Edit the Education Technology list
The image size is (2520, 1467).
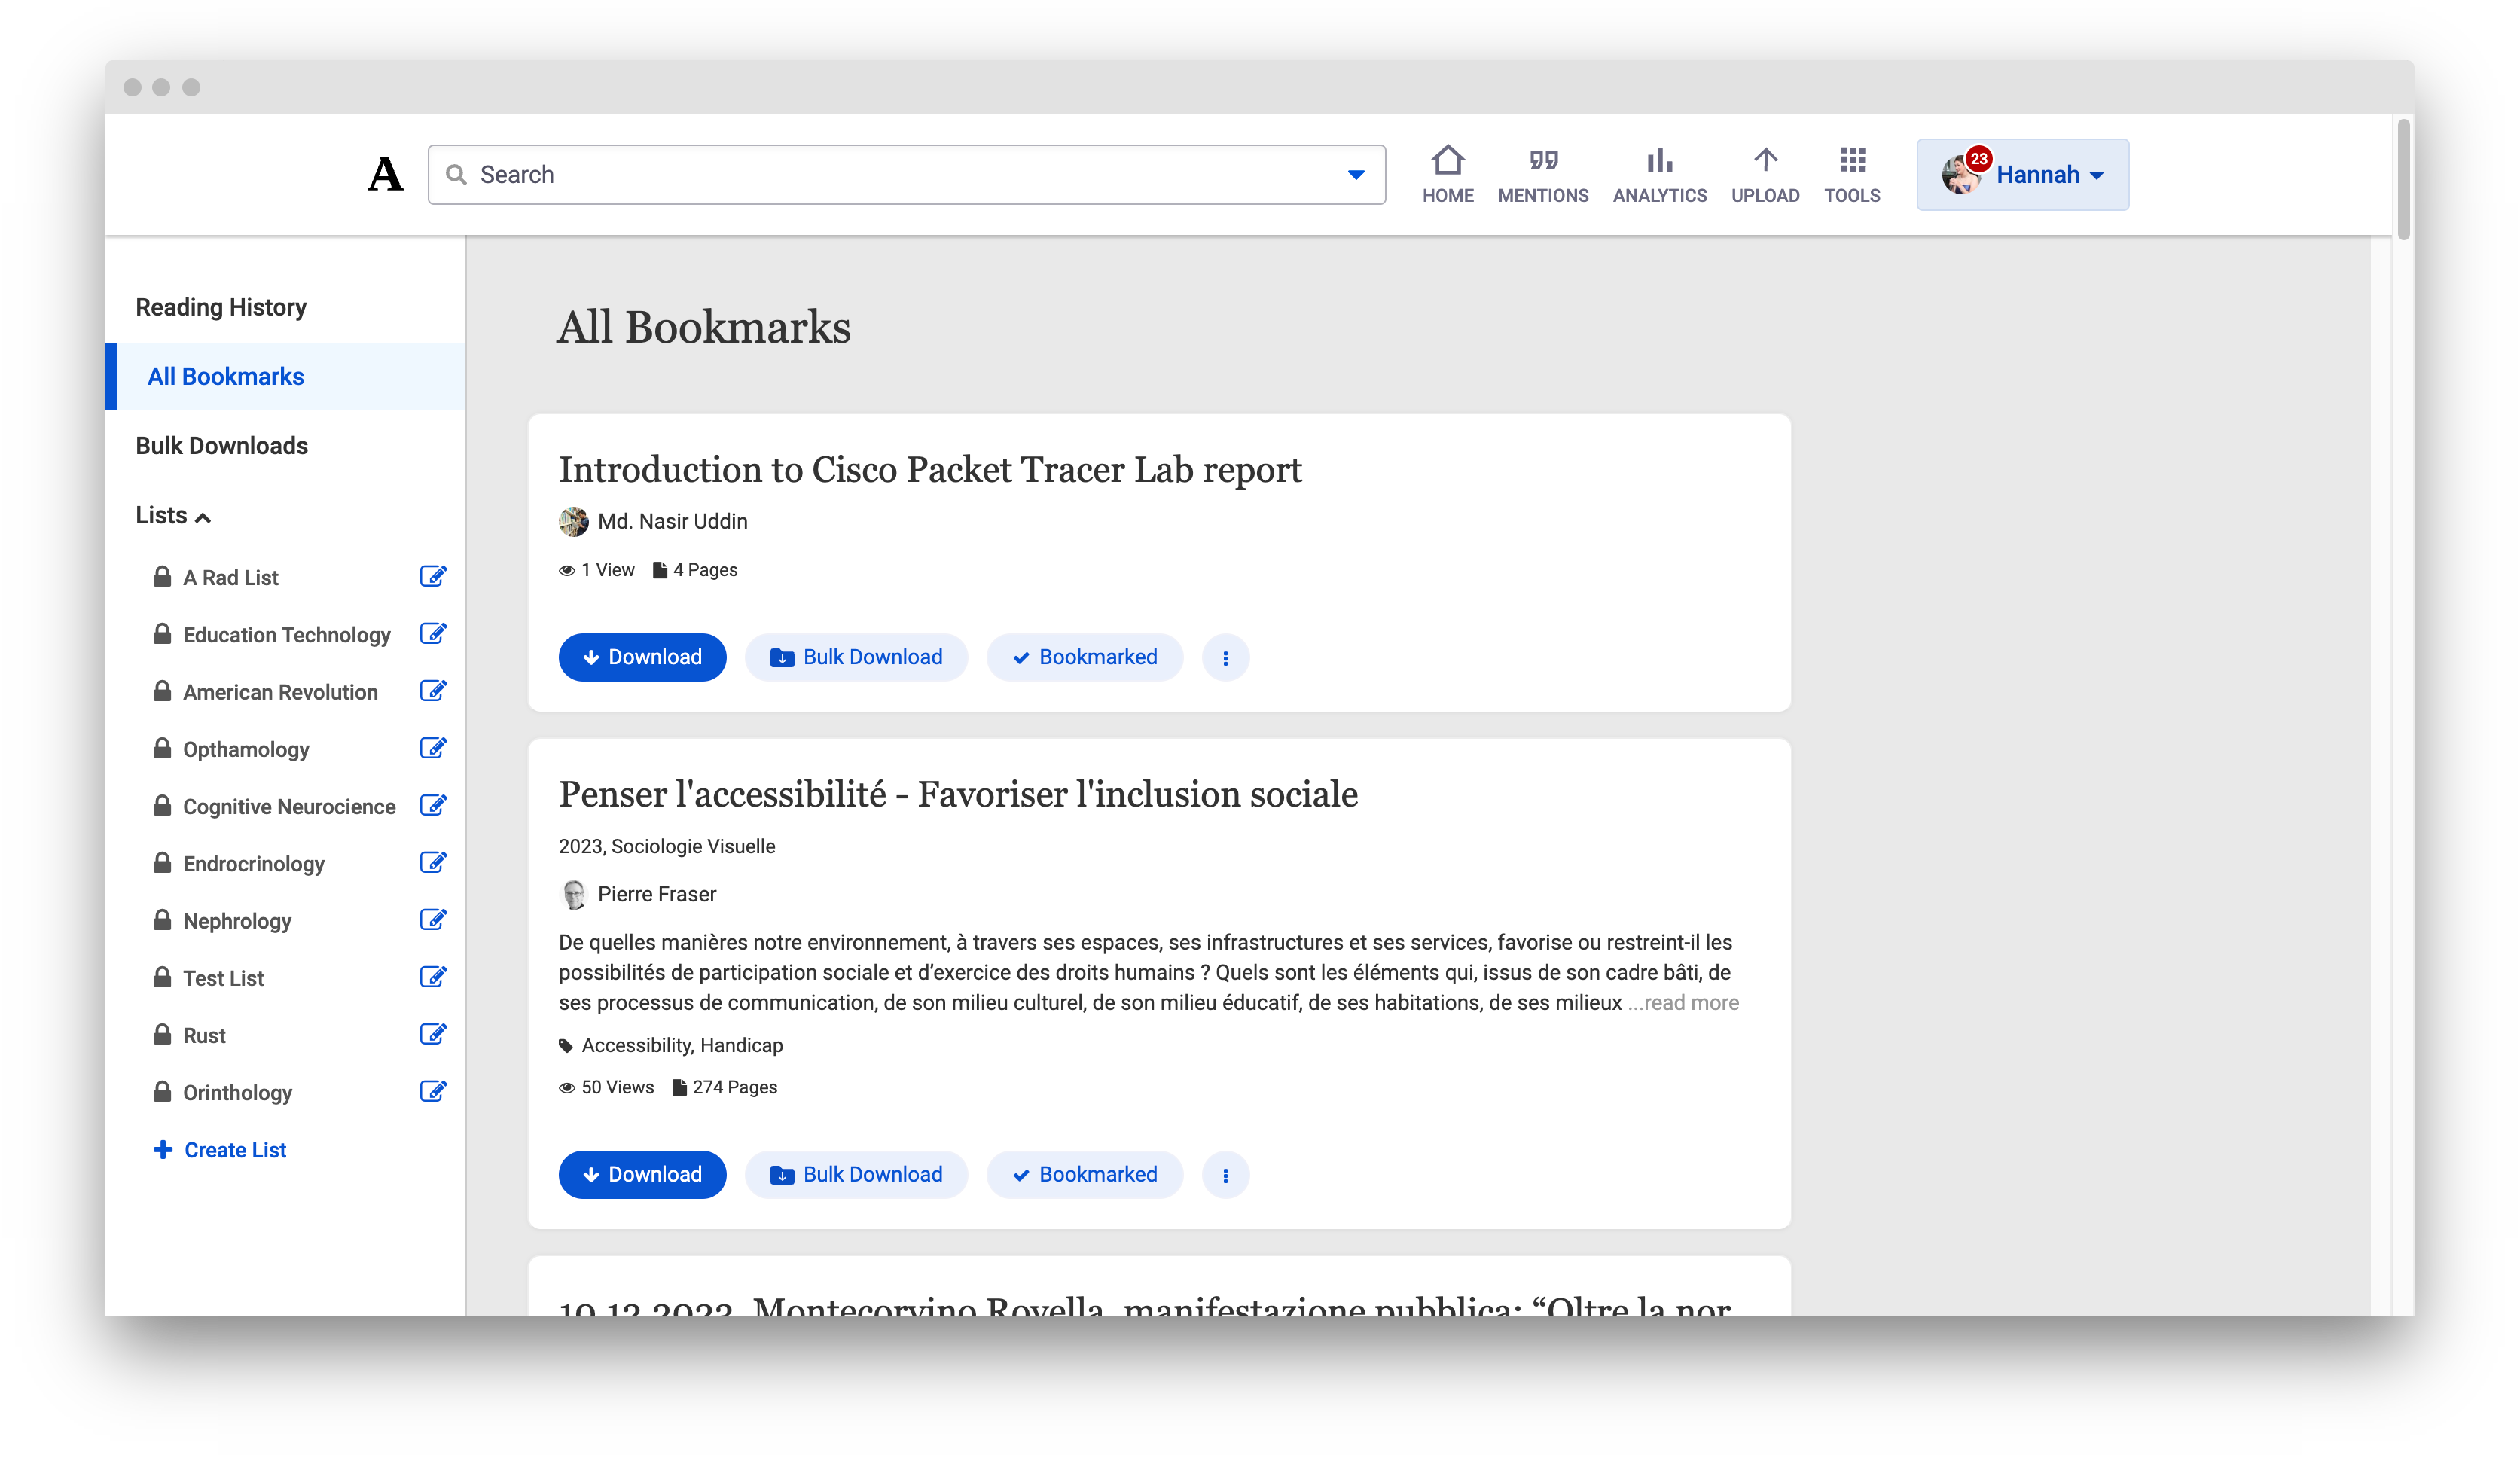pos(432,634)
